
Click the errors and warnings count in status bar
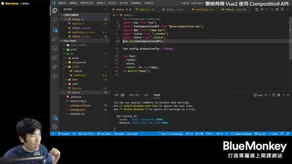tap(86, 134)
